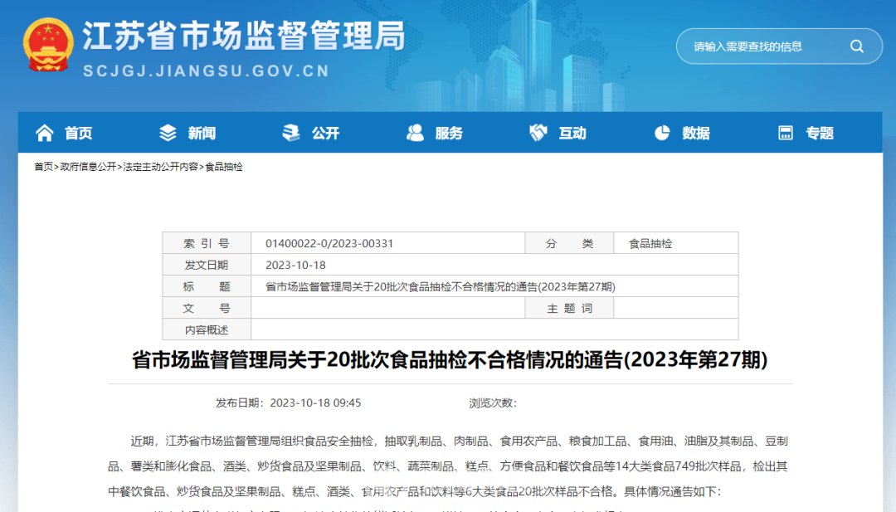Click 食品抽检 breadcrumb link

224,167
